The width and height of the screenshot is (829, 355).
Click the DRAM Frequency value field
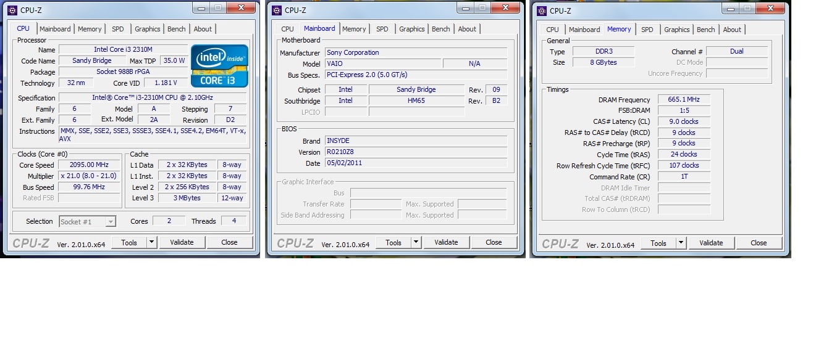coord(683,100)
